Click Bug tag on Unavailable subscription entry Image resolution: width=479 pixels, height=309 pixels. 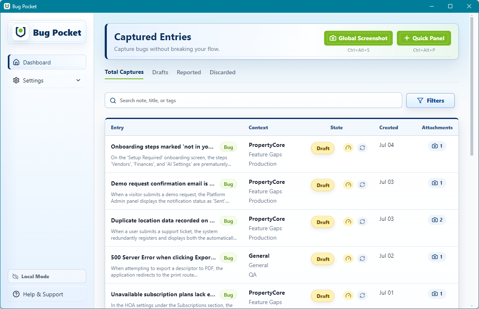(x=228, y=295)
